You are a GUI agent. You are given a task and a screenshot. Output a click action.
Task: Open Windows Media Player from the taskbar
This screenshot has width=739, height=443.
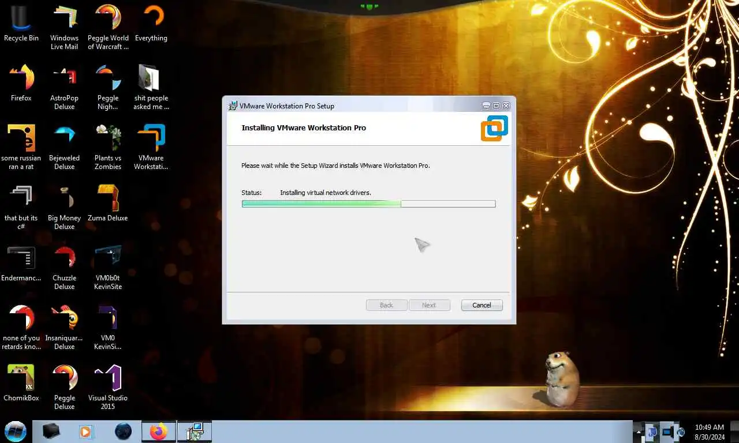85,431
